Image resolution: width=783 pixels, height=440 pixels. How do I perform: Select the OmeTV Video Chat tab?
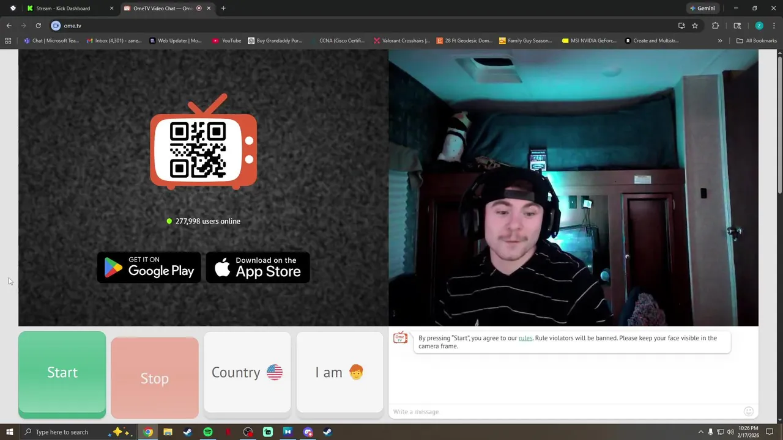tap(161, 9)
